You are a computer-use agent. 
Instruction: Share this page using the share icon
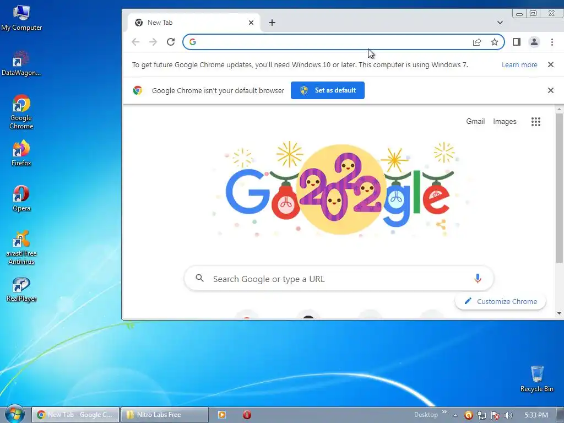pyautogui.click(x=477, y=42)
